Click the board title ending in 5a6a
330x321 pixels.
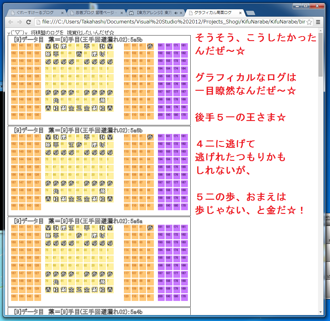pyautogui.click(x=78, y=221)
